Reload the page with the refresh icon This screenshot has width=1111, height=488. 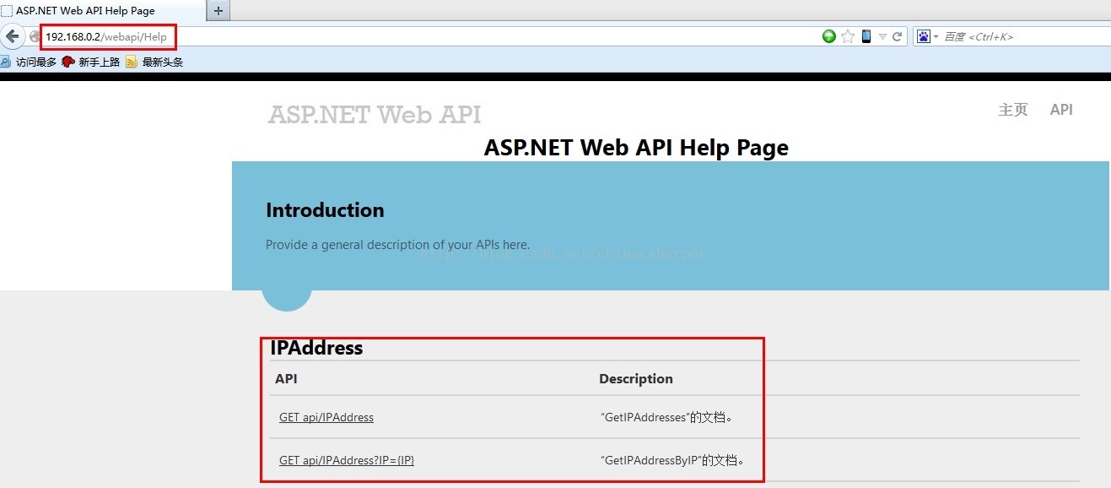897,36
